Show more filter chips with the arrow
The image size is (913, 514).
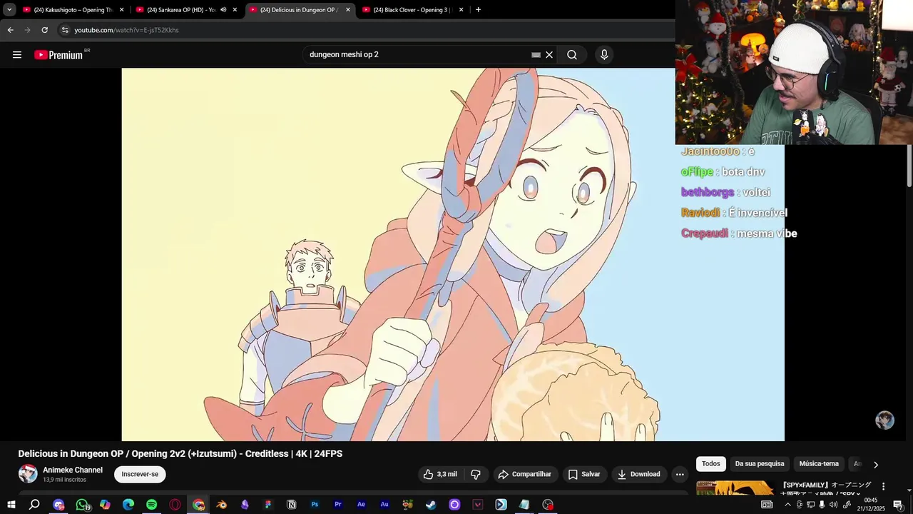point(876,465)
